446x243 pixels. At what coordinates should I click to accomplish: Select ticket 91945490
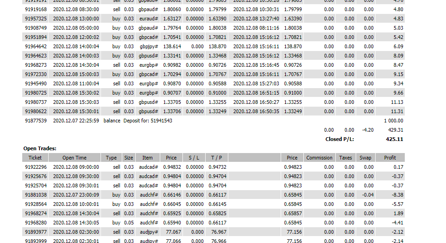36,83
